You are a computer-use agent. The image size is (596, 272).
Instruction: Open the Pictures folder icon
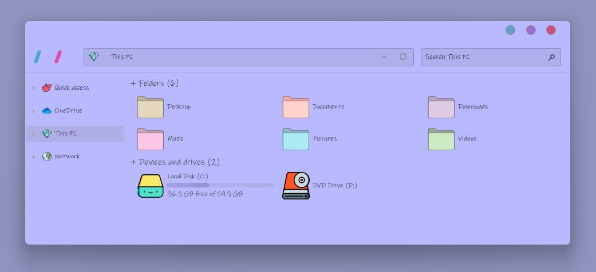[295, 139]
